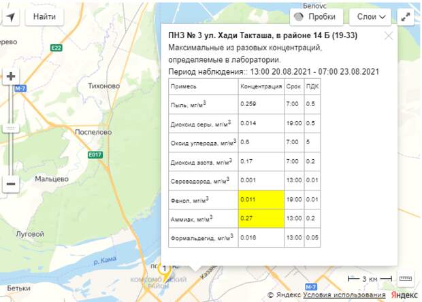This screenshot has height=302, width=422.
Task: Click the geolocation arrow button
Action: click(10, 16)
